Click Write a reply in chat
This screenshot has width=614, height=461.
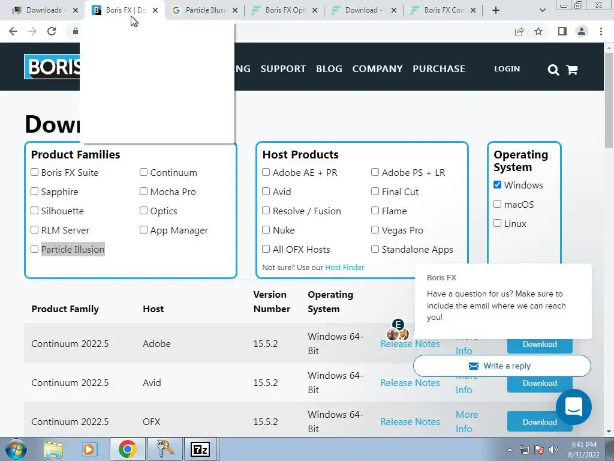click(x=502, y=366)
